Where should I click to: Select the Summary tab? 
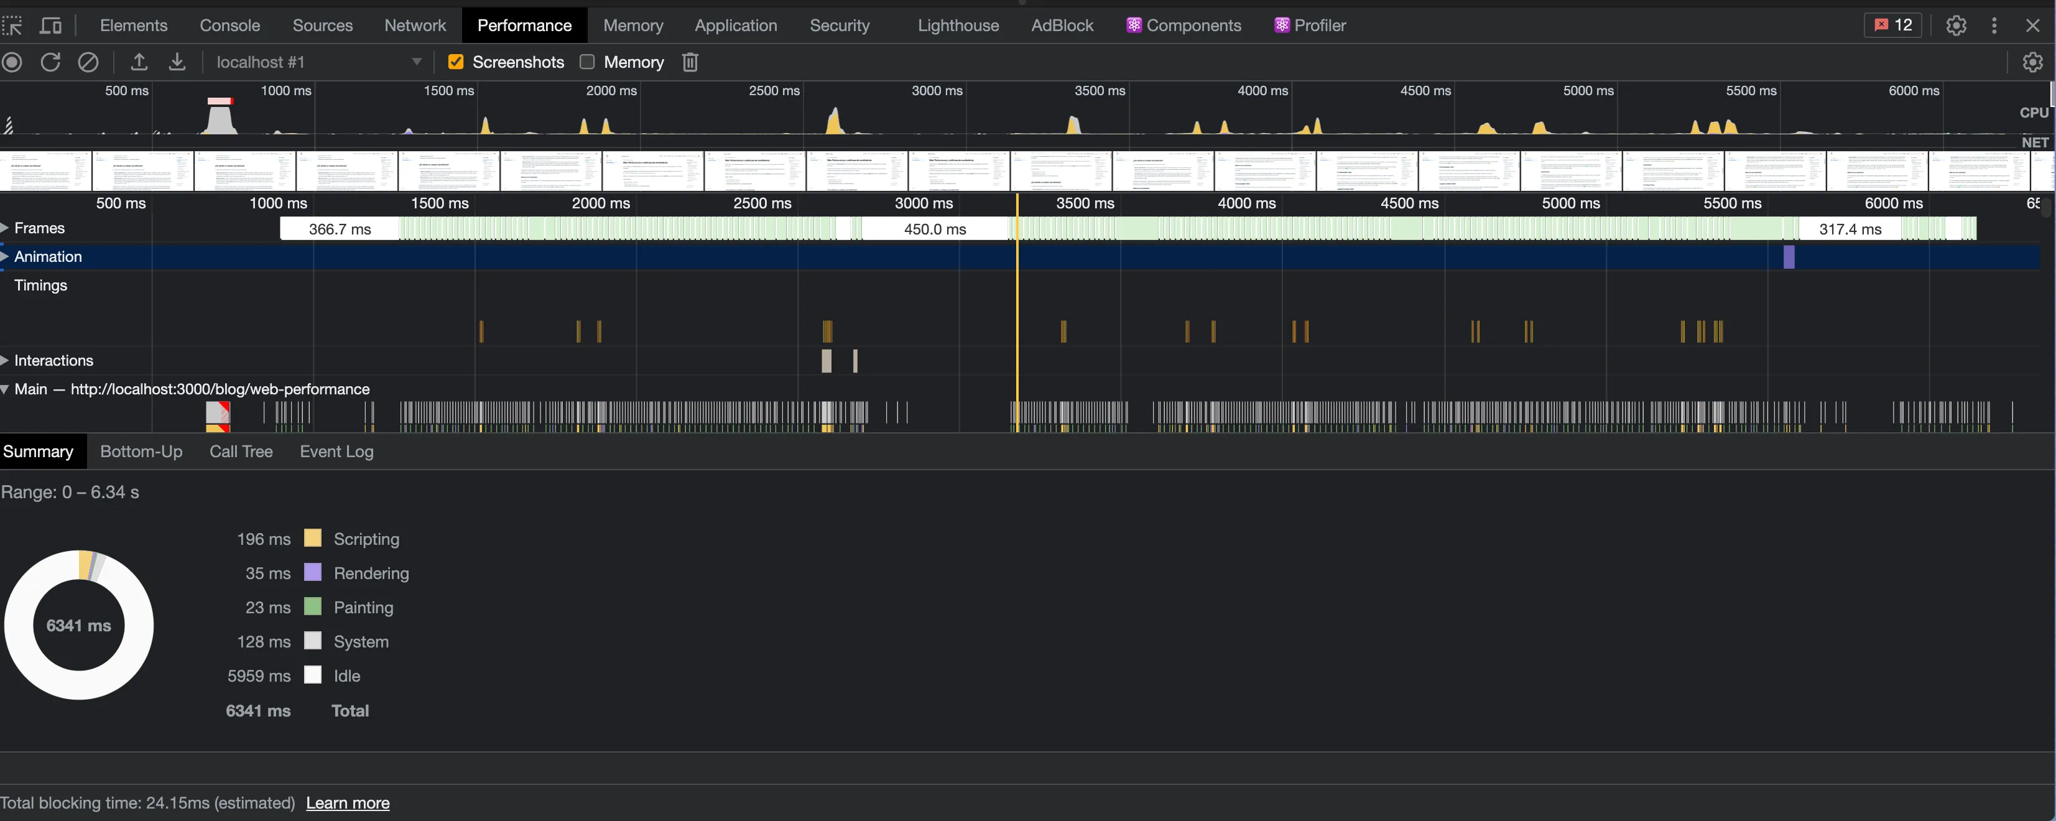point(39,452)
